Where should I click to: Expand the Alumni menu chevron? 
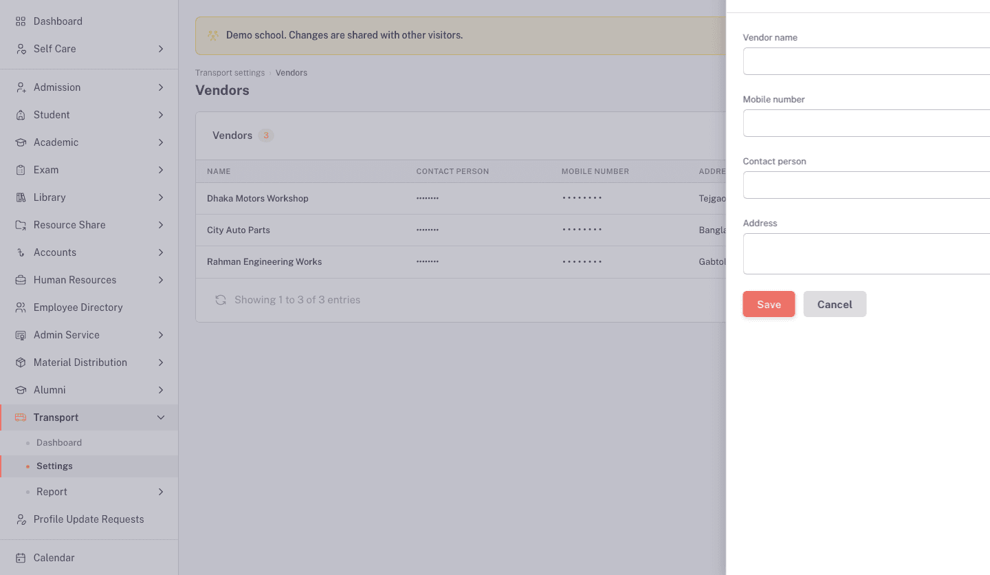(x=161, y=390)
